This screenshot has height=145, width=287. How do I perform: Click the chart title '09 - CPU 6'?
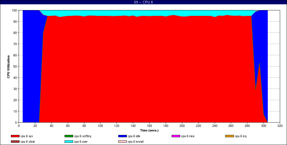coord(143,2)
